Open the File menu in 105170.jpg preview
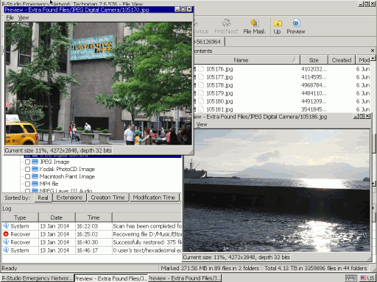This screenshot has width=377, height=282. tap(10, 18)
